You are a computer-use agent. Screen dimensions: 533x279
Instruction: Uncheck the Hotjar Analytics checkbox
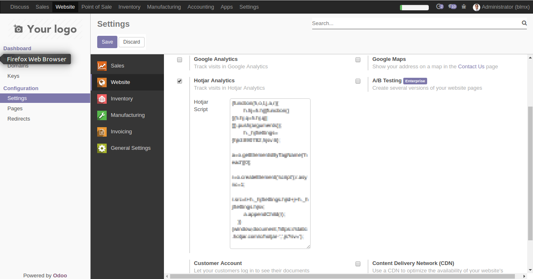(180, 81)
